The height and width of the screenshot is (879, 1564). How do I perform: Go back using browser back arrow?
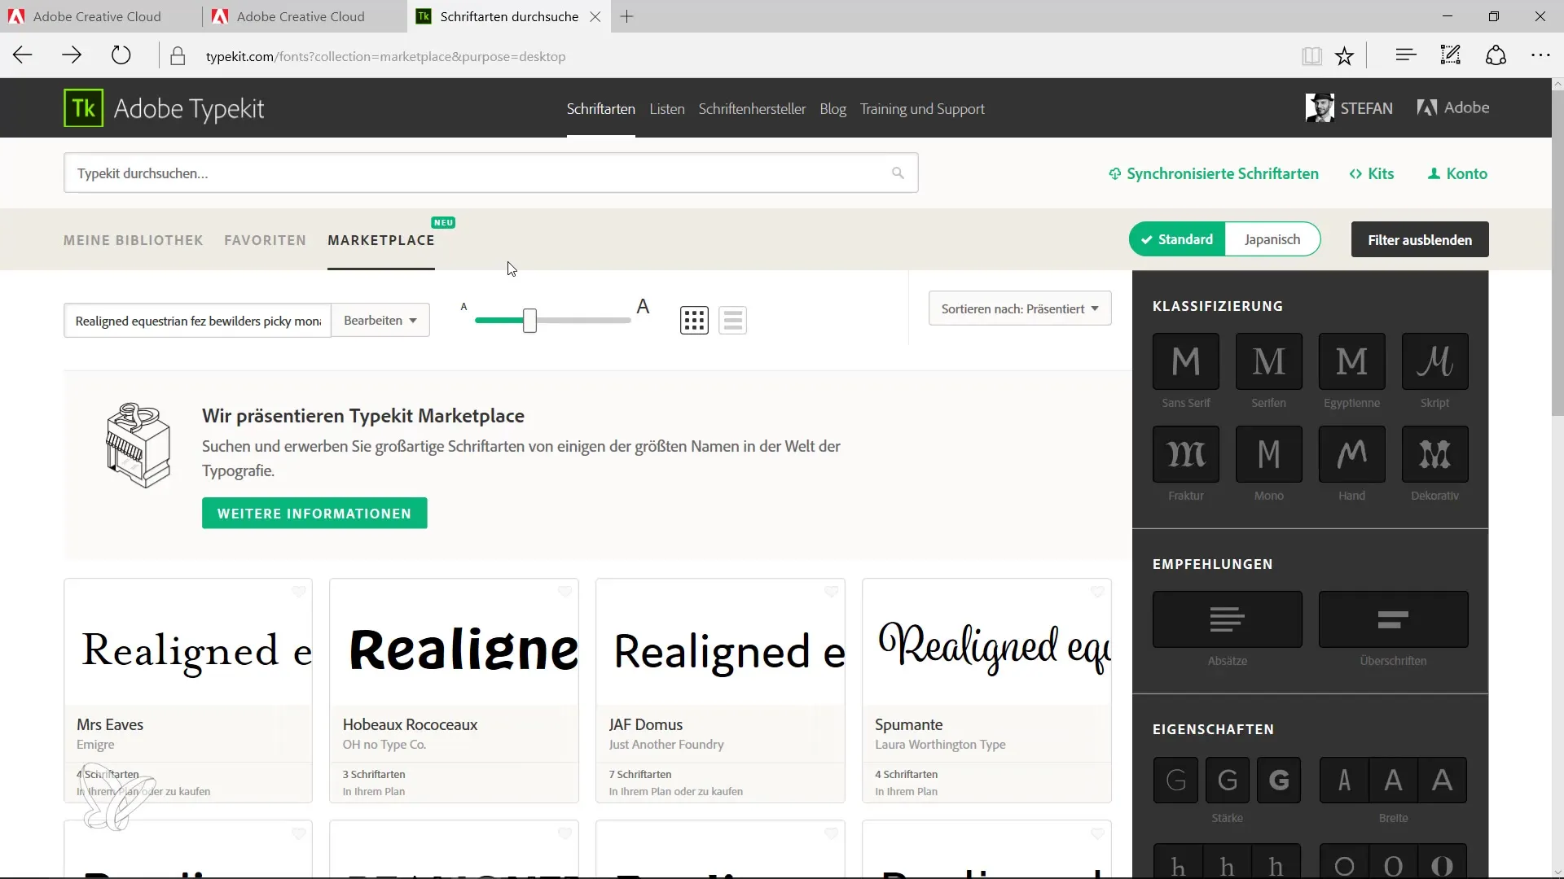pyautogui.click(x=23, y=55)
